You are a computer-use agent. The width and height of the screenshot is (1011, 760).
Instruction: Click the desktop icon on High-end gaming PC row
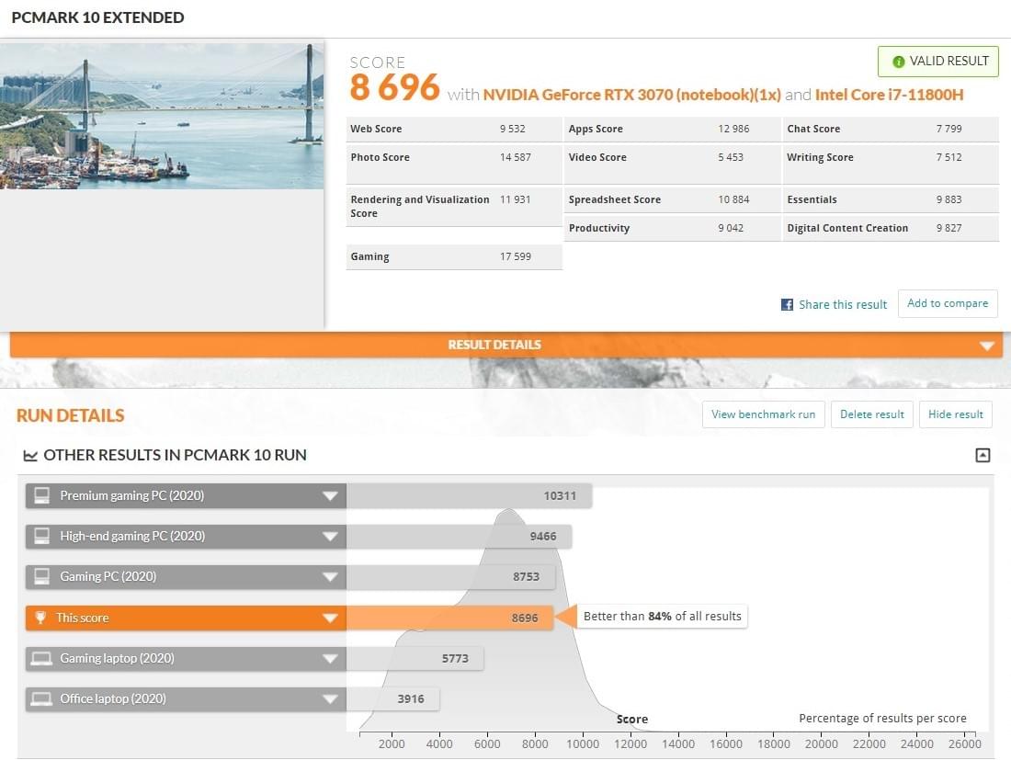pos(42,536)
